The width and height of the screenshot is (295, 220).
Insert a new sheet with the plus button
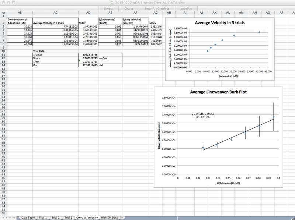click(122, 217)
